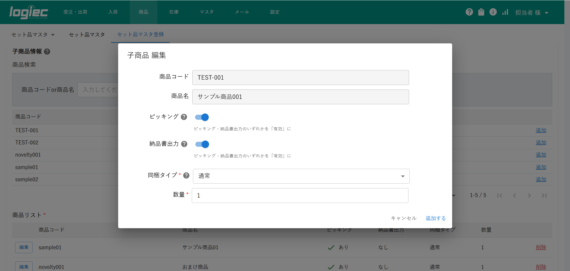The height and width of the screenshot is (271, 570).
Task: Toggle the ピッキング switch off
Action: [x=202, y=117]
